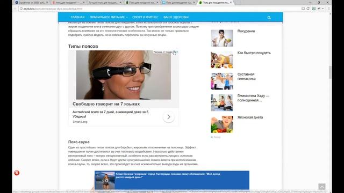Switch to the 'Заработок от 50000 руб' tab
This screenshot has height=193, width=344.
point(32,3)
